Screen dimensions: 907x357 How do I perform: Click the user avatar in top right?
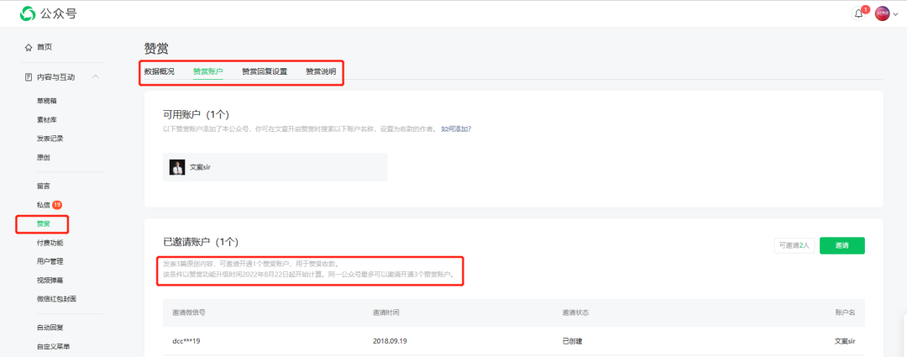(x=882, y=14)
